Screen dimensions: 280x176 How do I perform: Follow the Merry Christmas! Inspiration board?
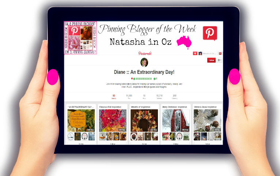point(176,143)
